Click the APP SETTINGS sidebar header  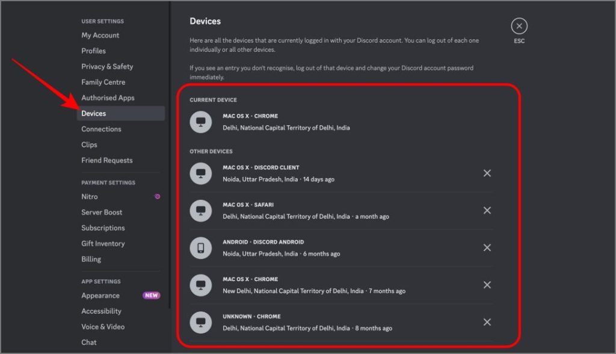pyautogui.click(x=101, y=282)
